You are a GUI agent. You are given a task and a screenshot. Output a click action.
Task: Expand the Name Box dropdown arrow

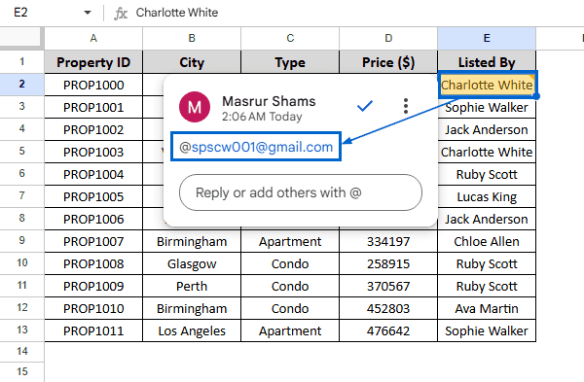88,13
